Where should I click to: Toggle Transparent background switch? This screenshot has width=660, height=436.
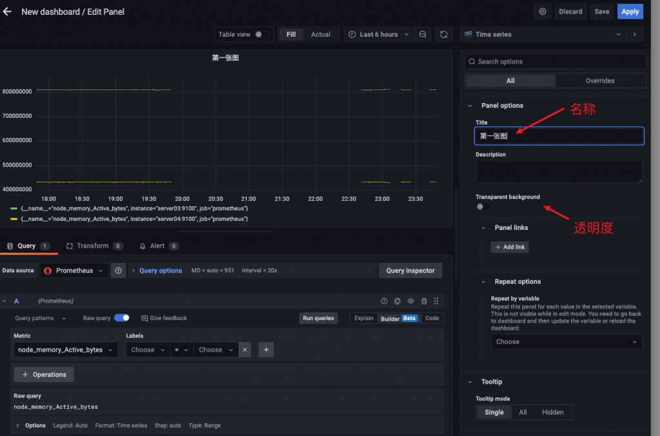[483, 207]
